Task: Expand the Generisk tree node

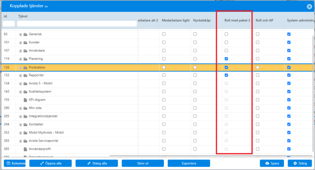Action: [x=21, y=35]
